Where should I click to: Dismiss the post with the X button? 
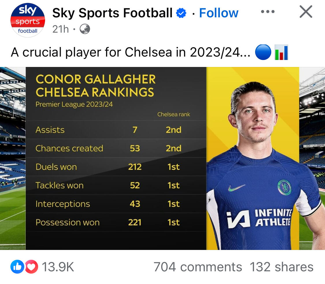(x=306, y=12)
